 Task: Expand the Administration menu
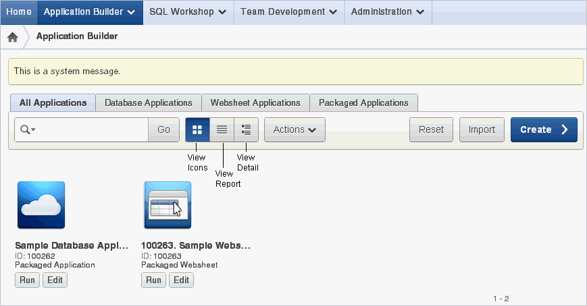388,12
